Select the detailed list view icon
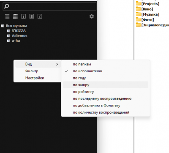 click(15, 16)
